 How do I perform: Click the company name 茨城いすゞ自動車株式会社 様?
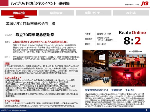point(30,24)
